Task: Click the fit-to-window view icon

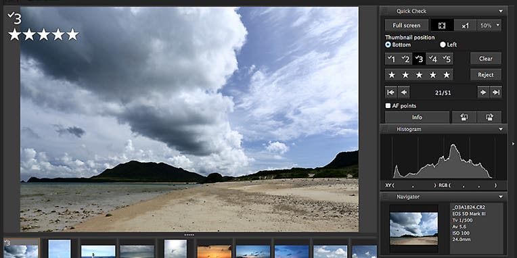Action: (442, 26)
